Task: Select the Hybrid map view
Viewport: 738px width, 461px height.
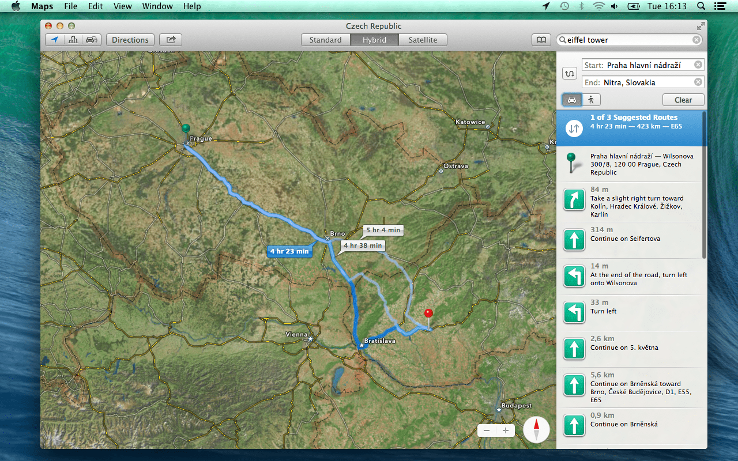Action: (375, 40)
